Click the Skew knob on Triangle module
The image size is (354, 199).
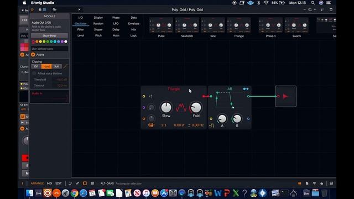[x=166, y=107]
